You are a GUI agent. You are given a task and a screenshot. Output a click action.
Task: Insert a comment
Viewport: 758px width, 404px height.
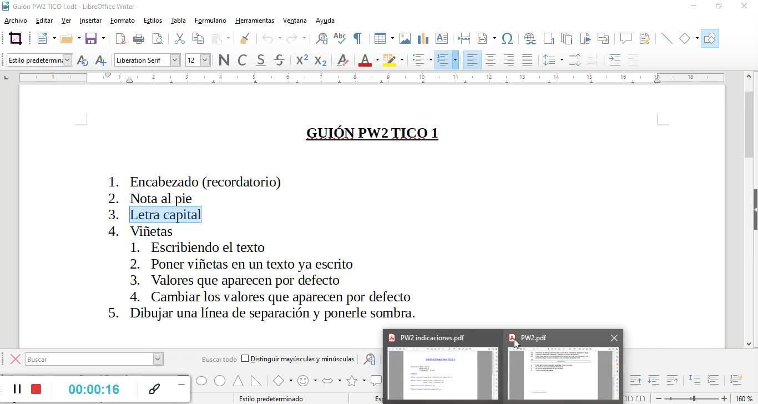pyautogui.click(x=626, y=38)
